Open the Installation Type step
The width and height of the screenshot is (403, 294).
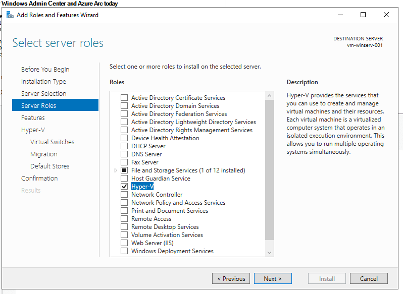pos(43,82)
